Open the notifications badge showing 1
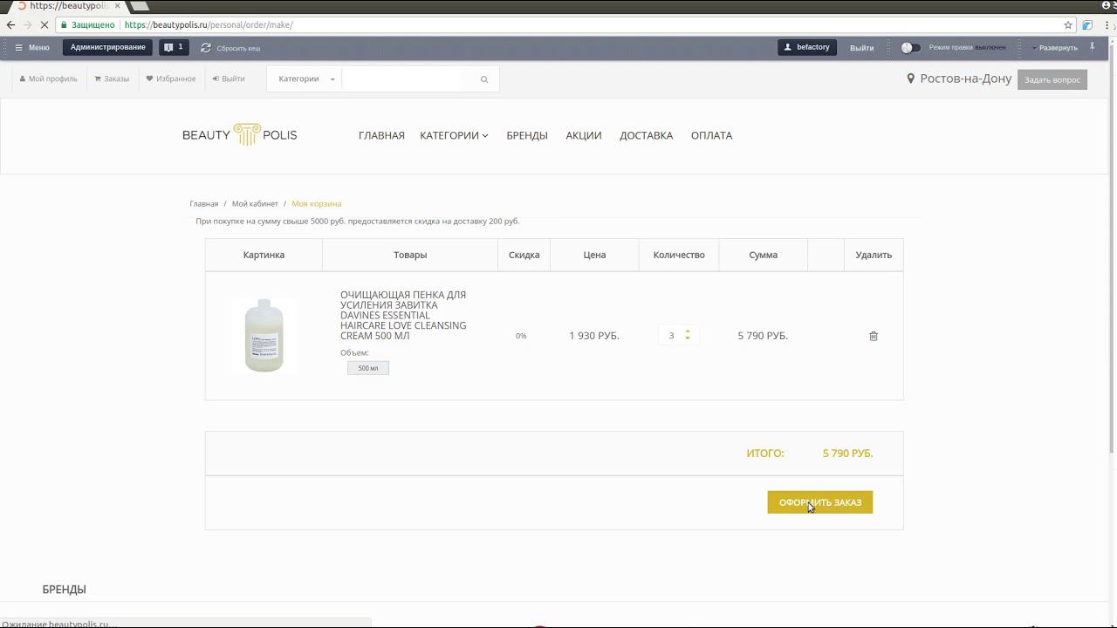 tap(174, 47)
